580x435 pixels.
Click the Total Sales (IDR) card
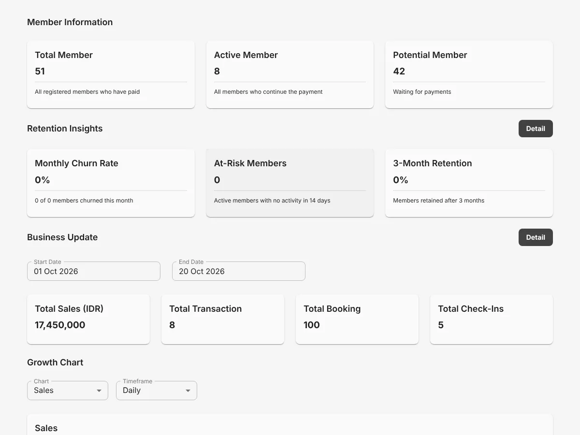(x=88, y=319)
